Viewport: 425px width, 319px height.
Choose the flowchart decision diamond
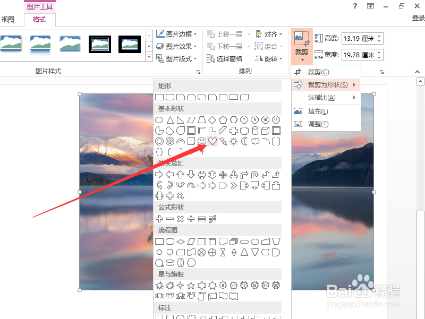click(181, 242)
